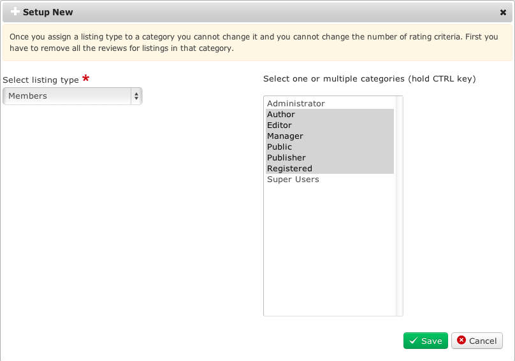
Task: Click the red X icon on Cancel
Action: pyautogui.click(x=461, y=341)
